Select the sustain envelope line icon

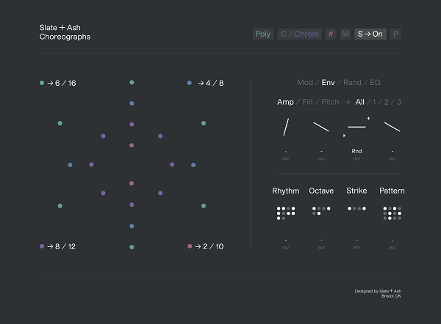pos(356,127)
